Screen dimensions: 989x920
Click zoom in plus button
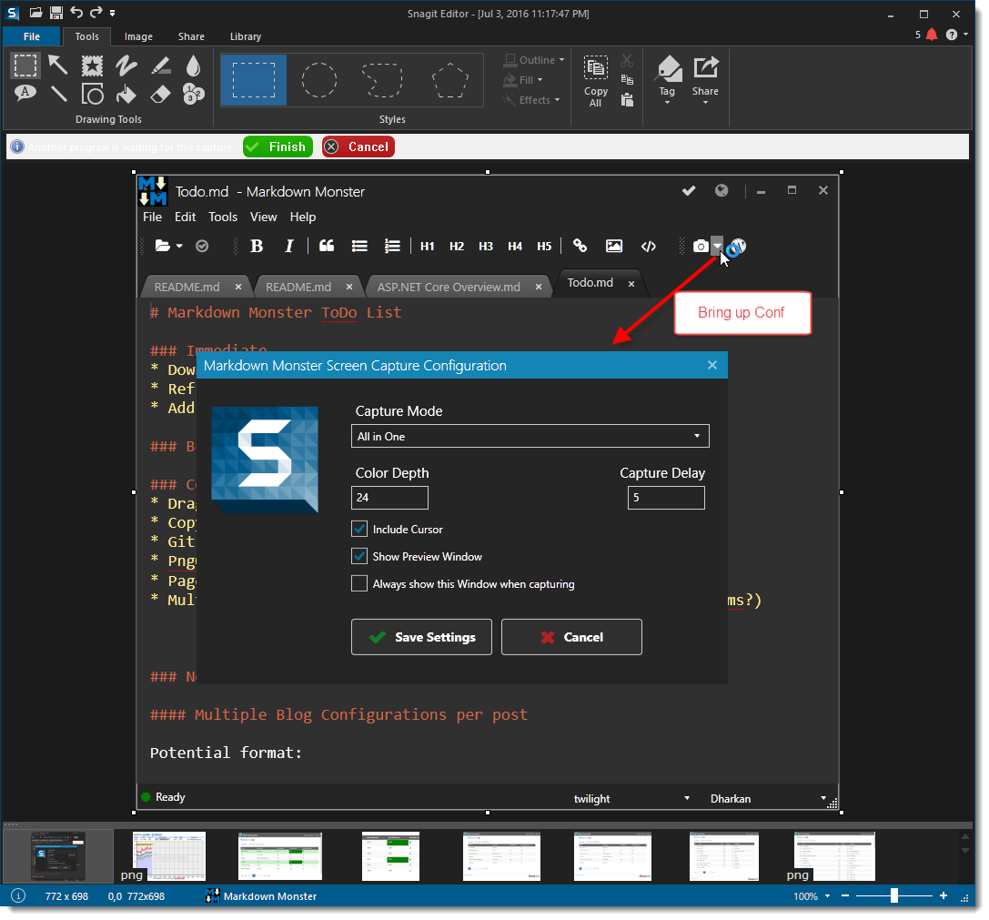[943, 896]
